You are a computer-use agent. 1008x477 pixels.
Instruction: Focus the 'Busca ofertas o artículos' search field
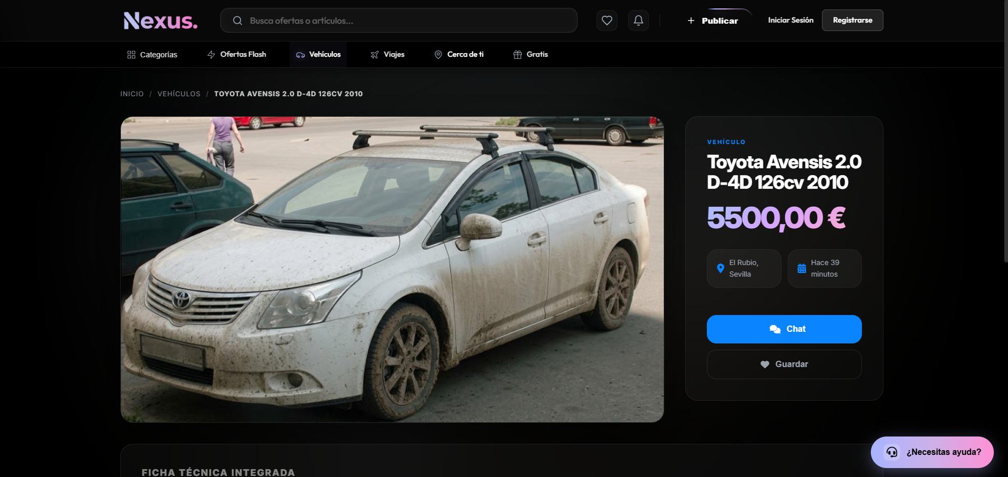[x=399, y=21]
